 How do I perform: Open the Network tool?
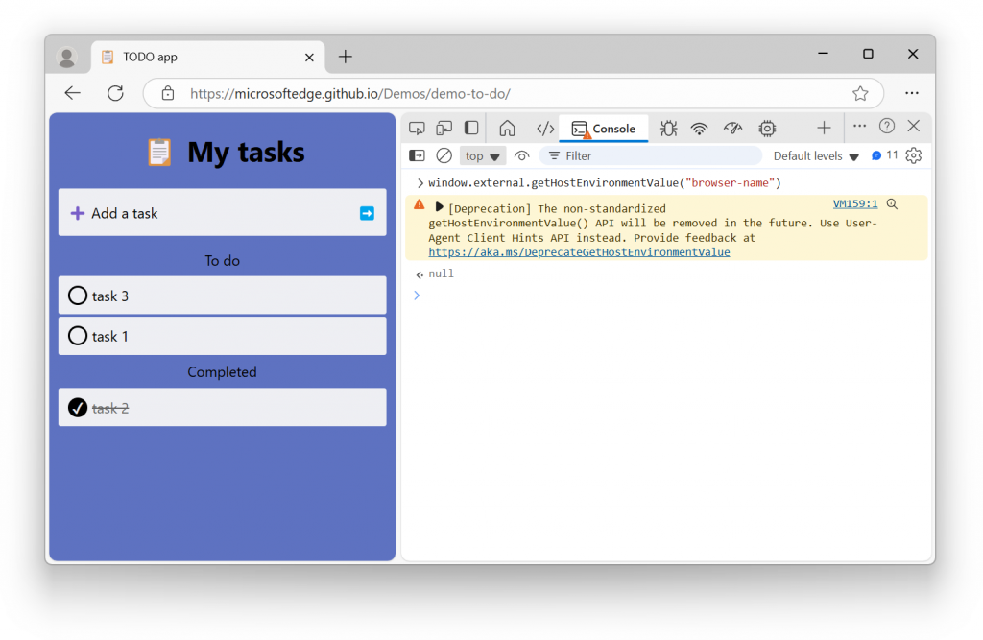pyautogui.click(x=700, y=128)
